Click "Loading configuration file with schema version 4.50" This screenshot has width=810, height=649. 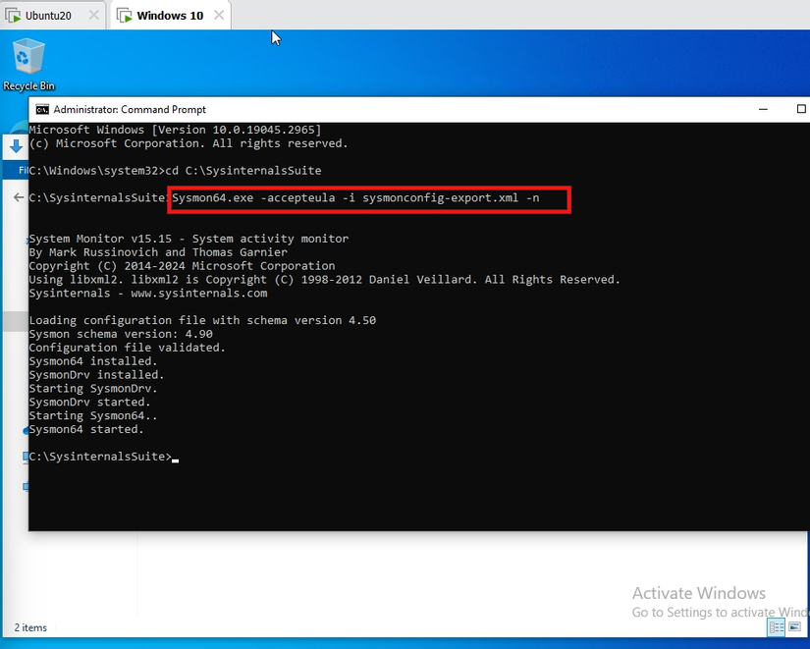click(x=202, y=320)
